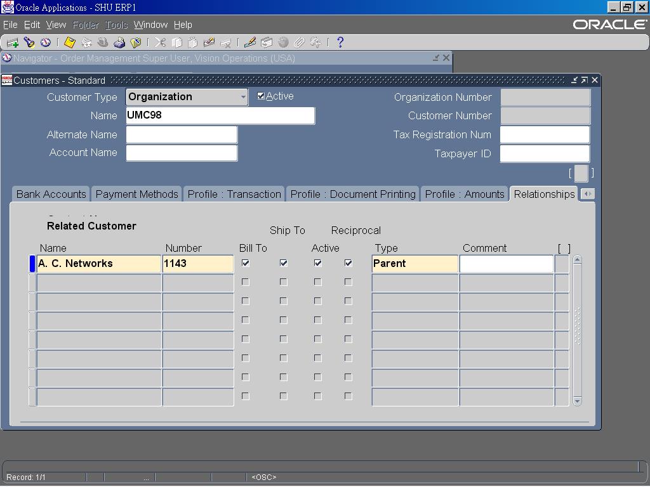The image size is (650, 487).
Task: Select the Relationships tab
Action: tap(544, 194)
